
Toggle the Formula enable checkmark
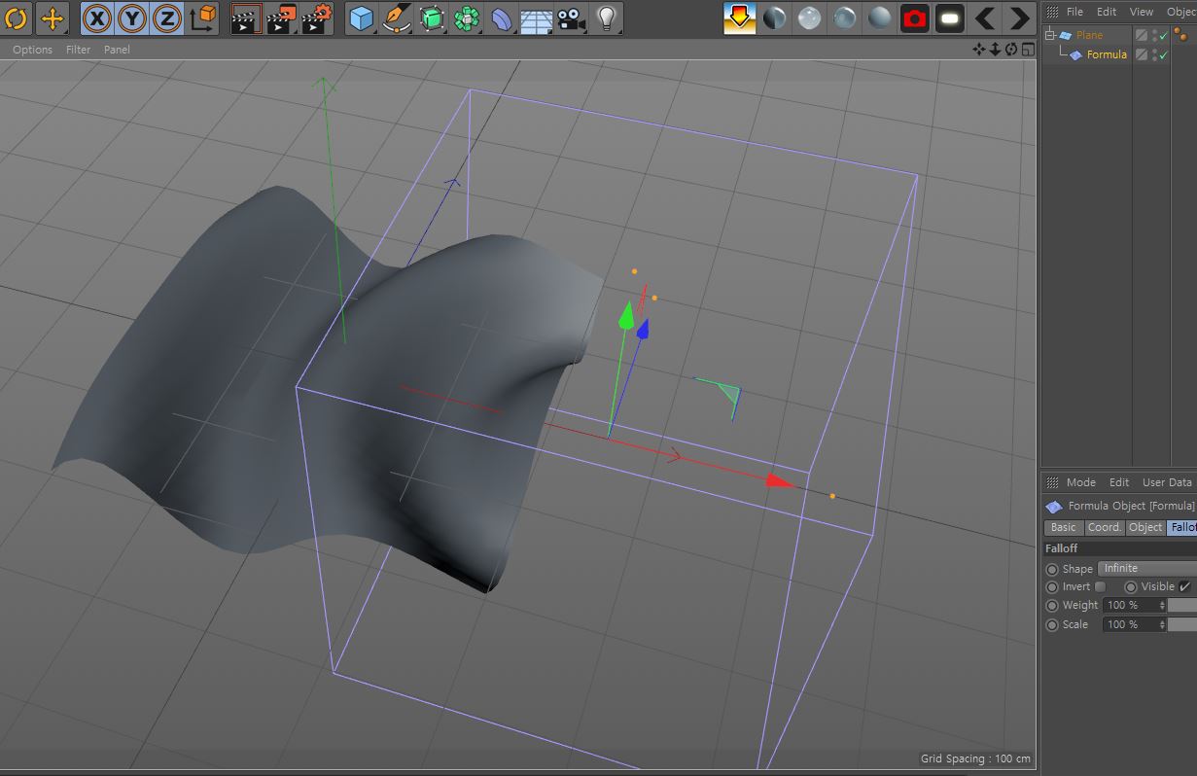1164,54
